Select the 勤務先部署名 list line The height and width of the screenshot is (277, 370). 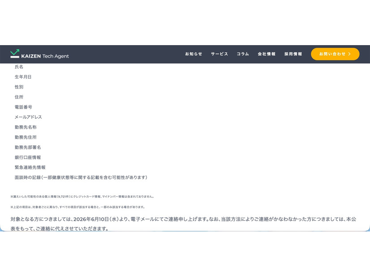pyautogui.click(x=28, y=147)
